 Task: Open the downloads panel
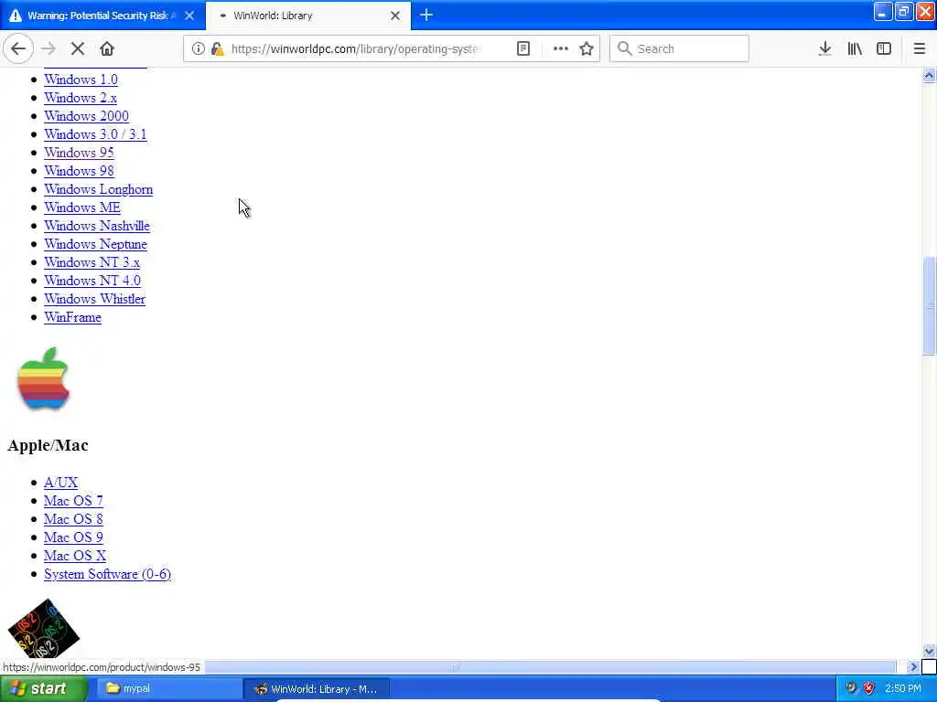824,49
